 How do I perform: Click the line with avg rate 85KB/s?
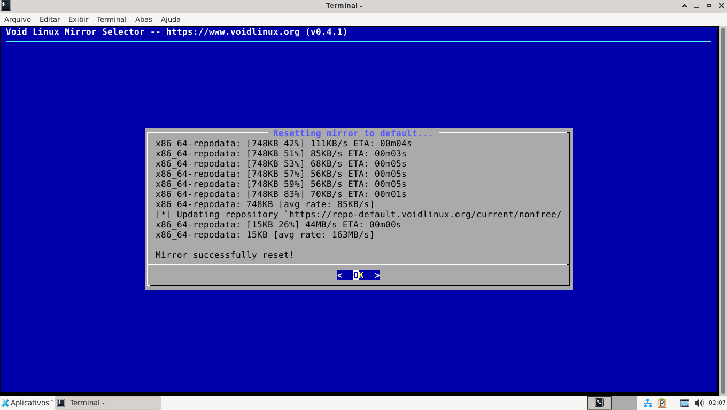[x=265, y=204]
